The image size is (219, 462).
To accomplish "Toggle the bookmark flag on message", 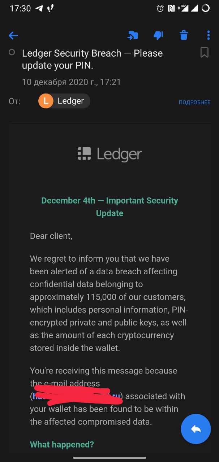I will coord(205,53).
